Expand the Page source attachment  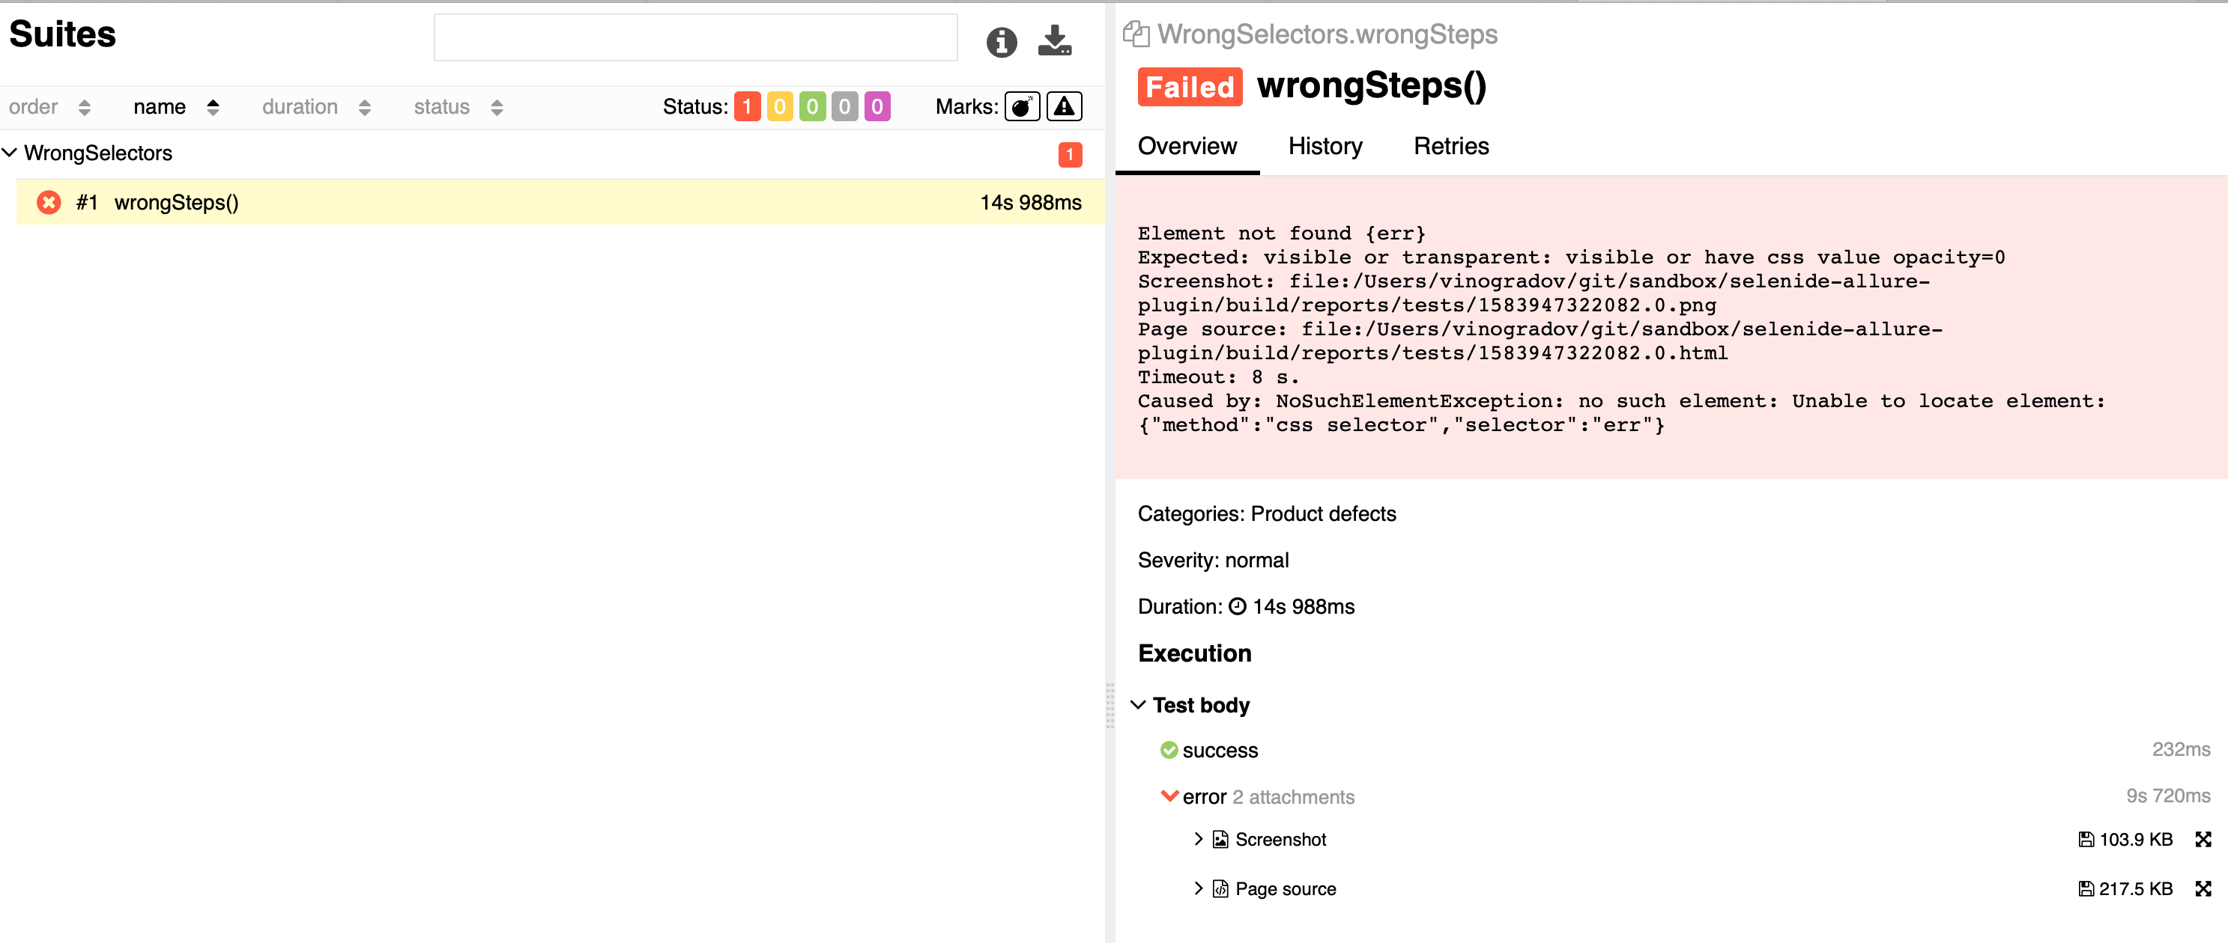point(1197,888)
